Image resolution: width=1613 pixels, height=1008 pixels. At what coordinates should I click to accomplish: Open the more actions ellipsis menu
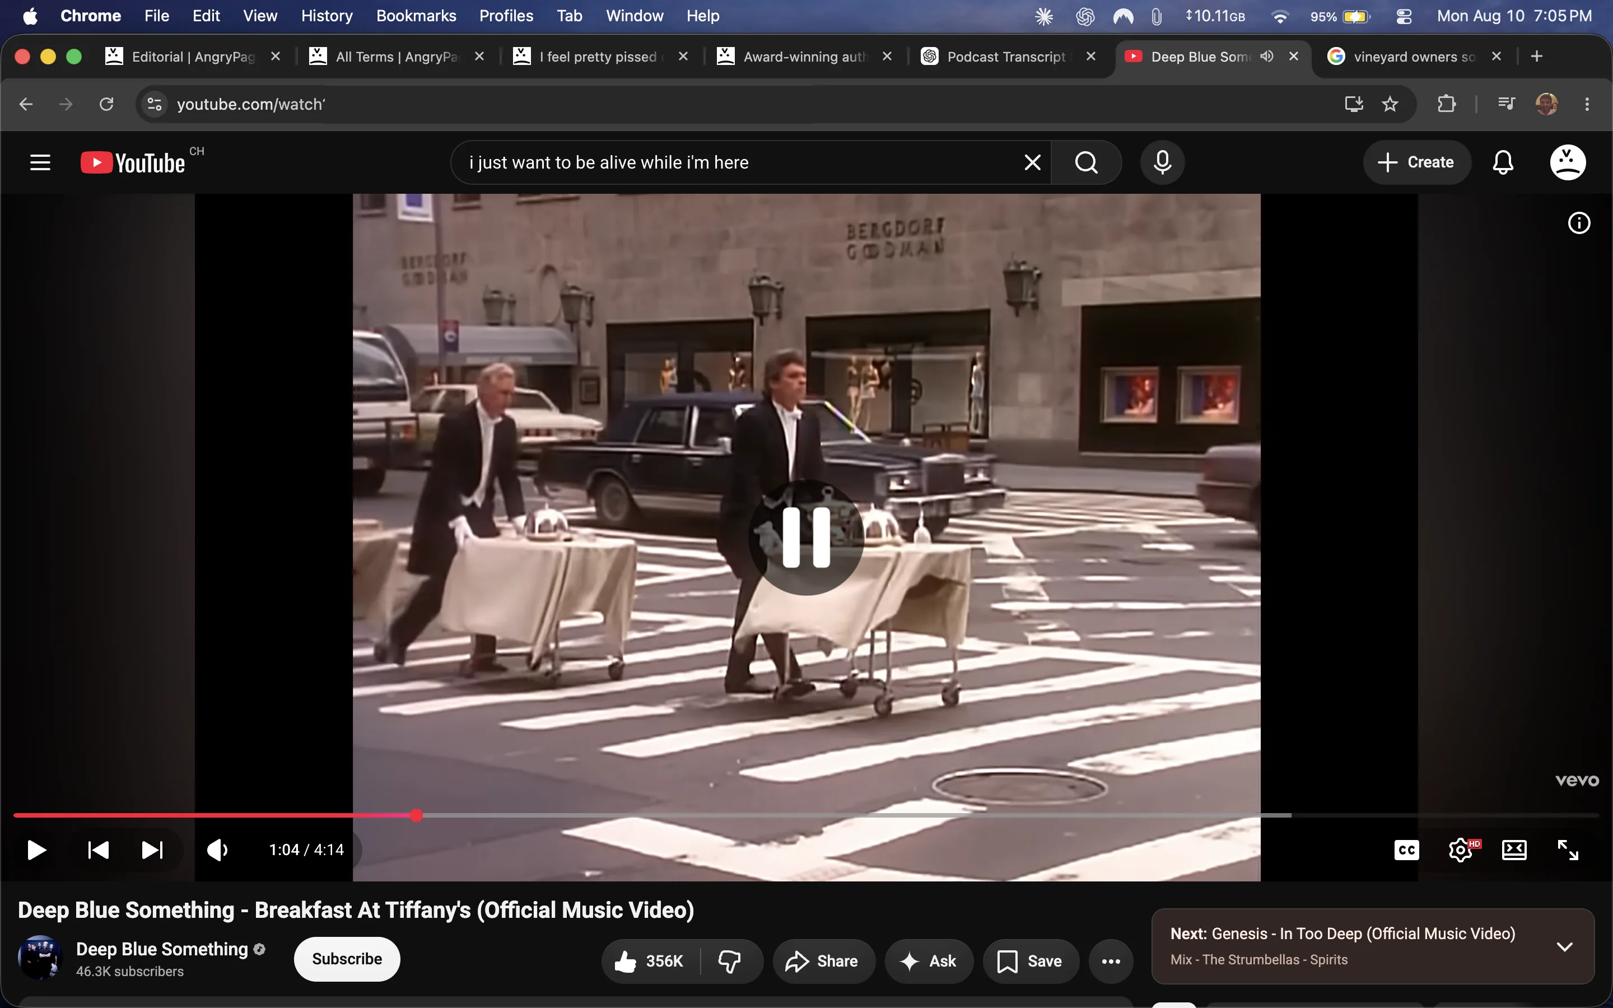click(x=1111, y=962)
